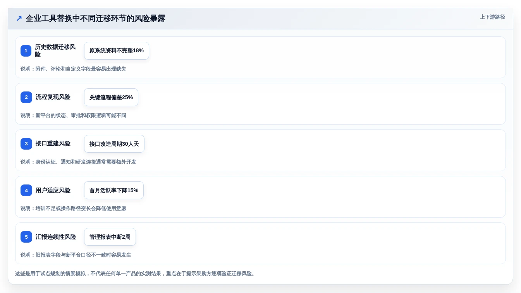Click the number 1 badge for 历史数据迁移风险
521x293 pixels.
pos(26,51)
